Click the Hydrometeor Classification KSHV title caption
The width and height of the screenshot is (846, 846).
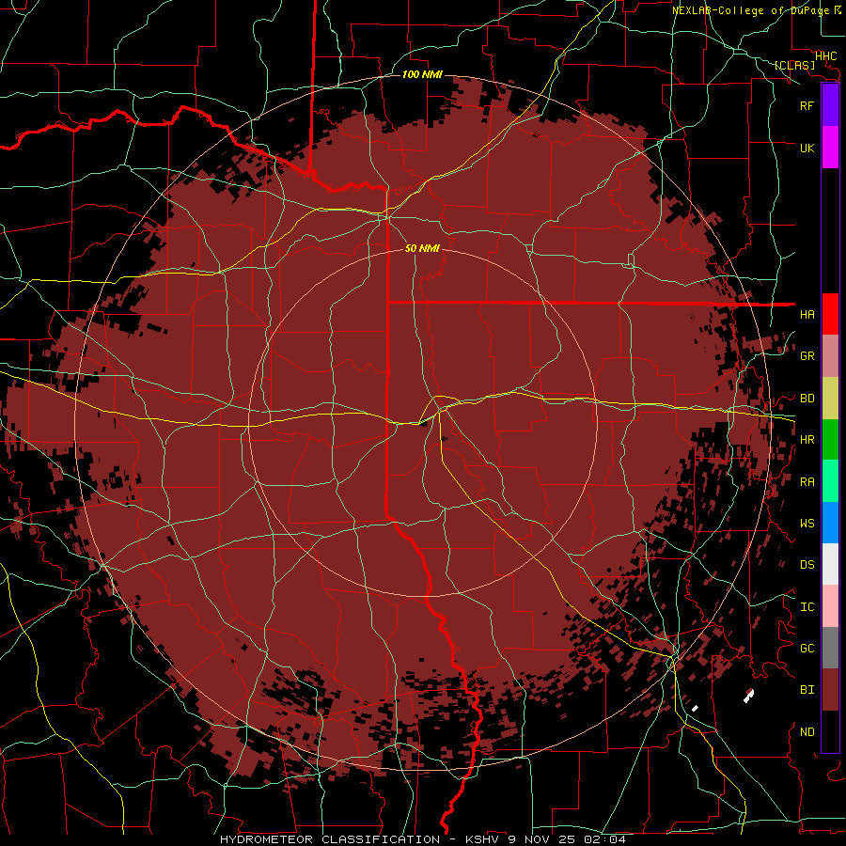coord(423,839)
